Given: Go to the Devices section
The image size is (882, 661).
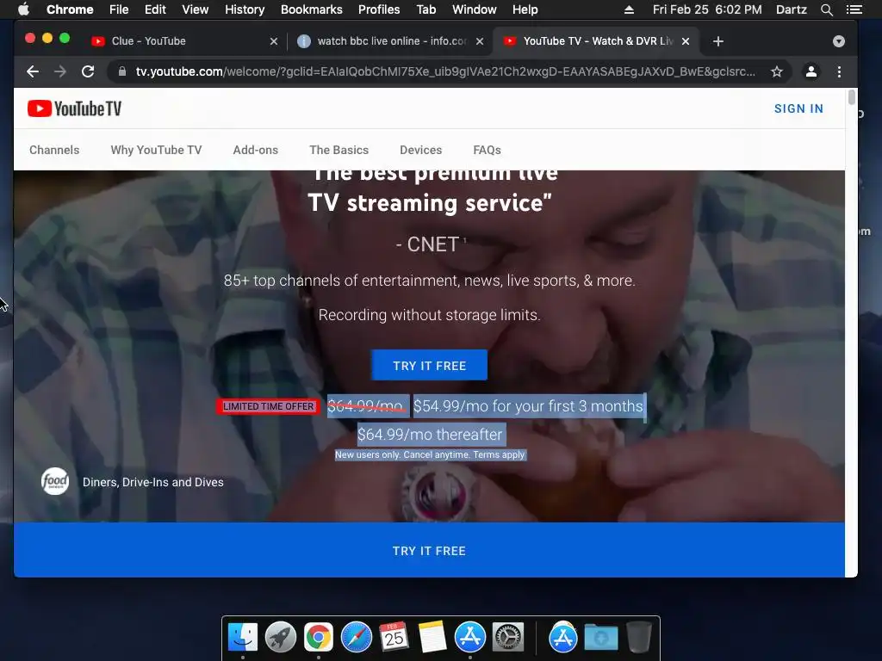Looking at the screenshot, I should [420, 150].
